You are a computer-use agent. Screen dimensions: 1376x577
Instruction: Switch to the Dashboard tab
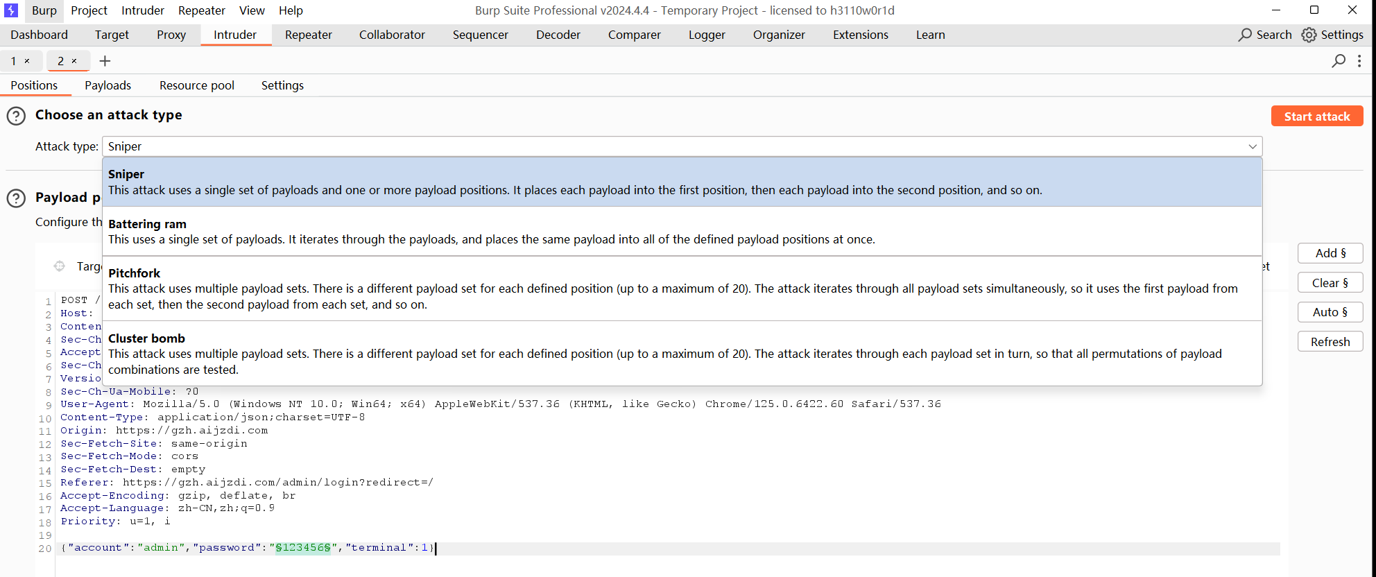(x=40, y=35)
